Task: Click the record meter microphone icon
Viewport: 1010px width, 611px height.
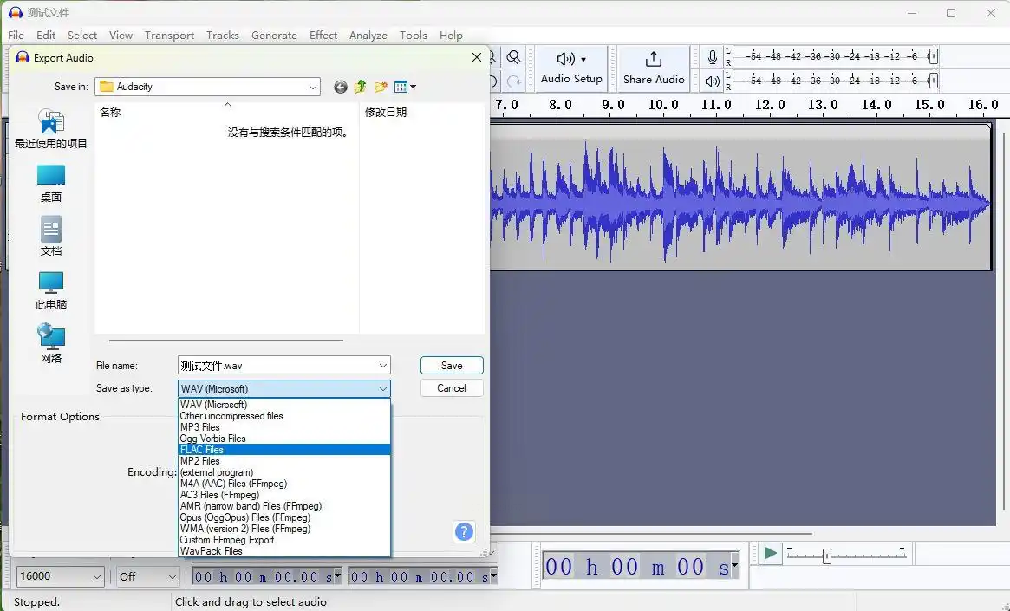Action: [713, 57]
